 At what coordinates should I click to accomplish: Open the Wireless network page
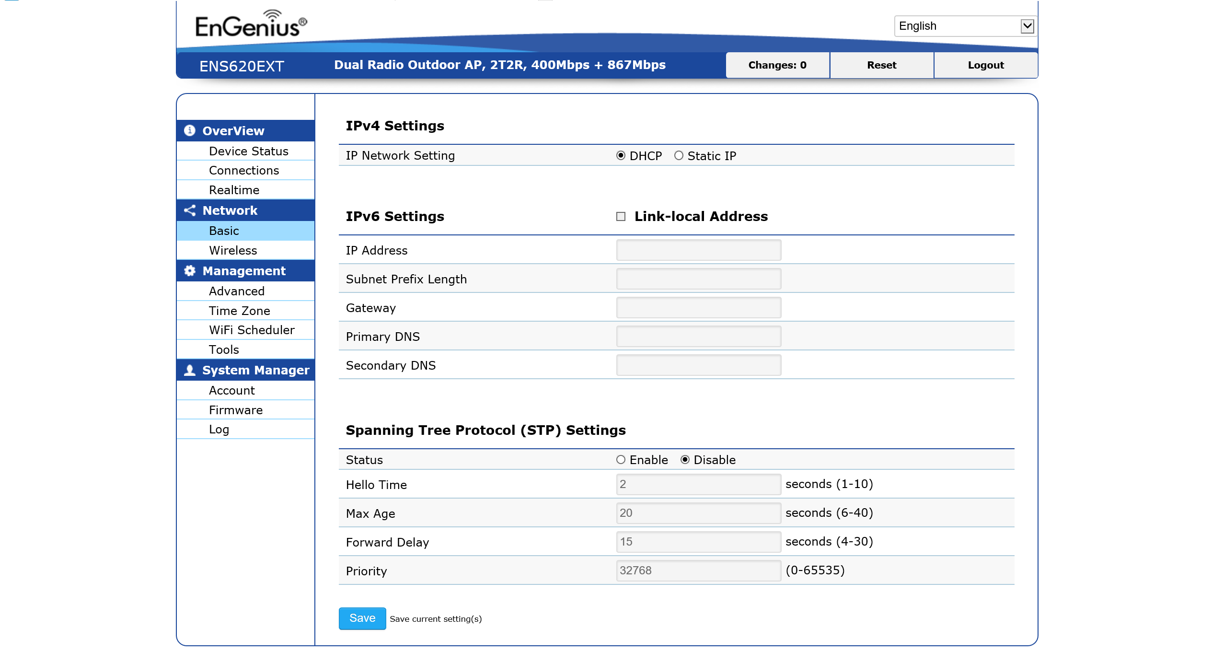click(x=233, y=250)
